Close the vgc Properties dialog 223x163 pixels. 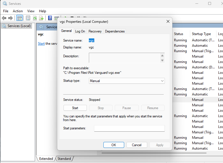coord(168,21)
